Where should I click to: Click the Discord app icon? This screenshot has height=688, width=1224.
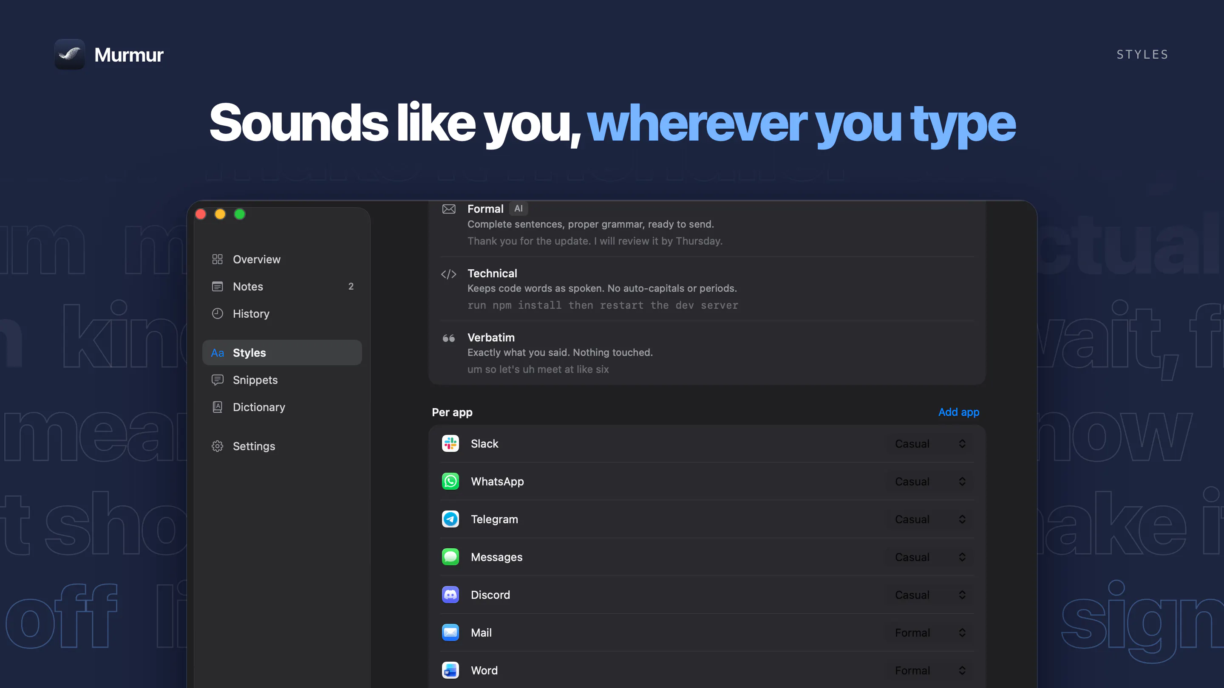[x=450, y=595]
